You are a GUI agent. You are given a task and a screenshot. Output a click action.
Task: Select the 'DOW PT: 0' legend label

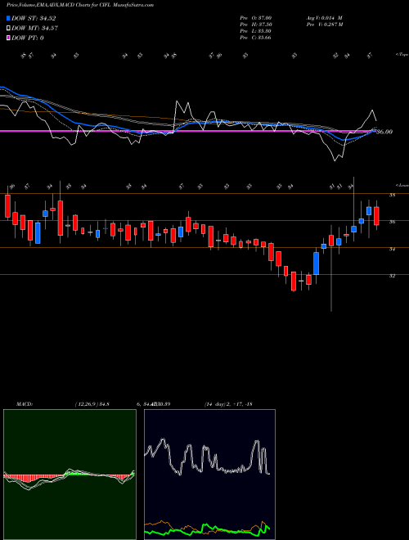tap(28, 38)
